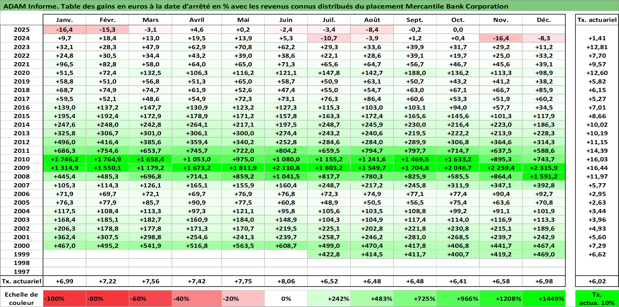
Task: Select the +2,63 actuarial rate for 2005
Action: pos(597,202)
